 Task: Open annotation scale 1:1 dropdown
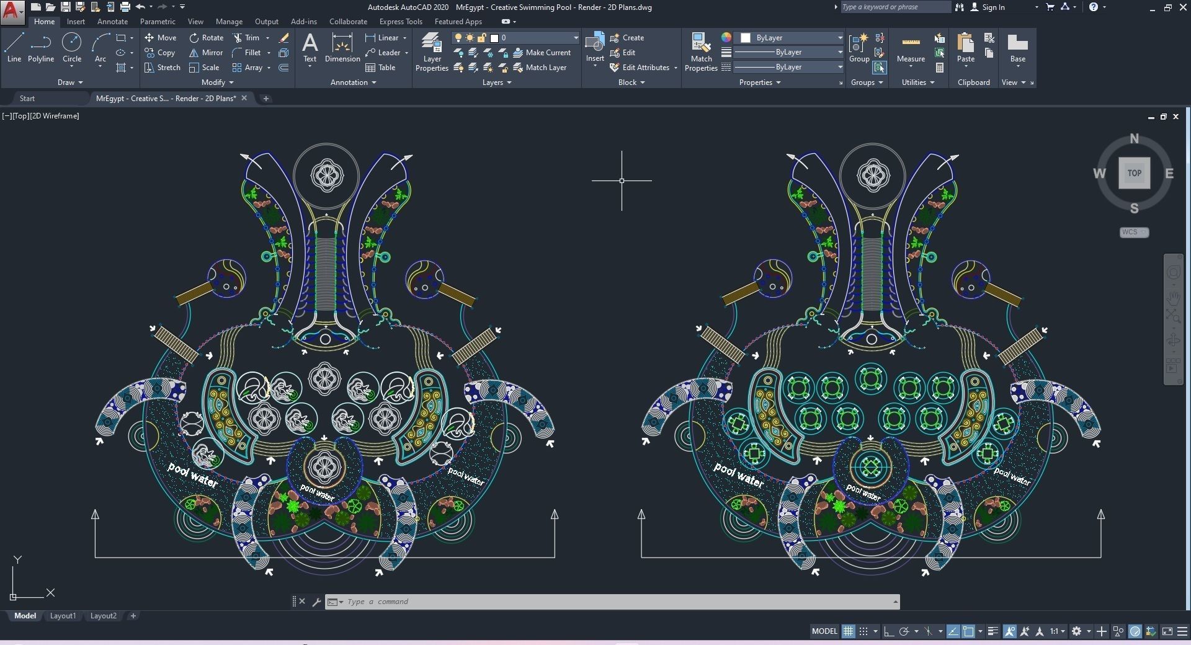click(1057, 631)
